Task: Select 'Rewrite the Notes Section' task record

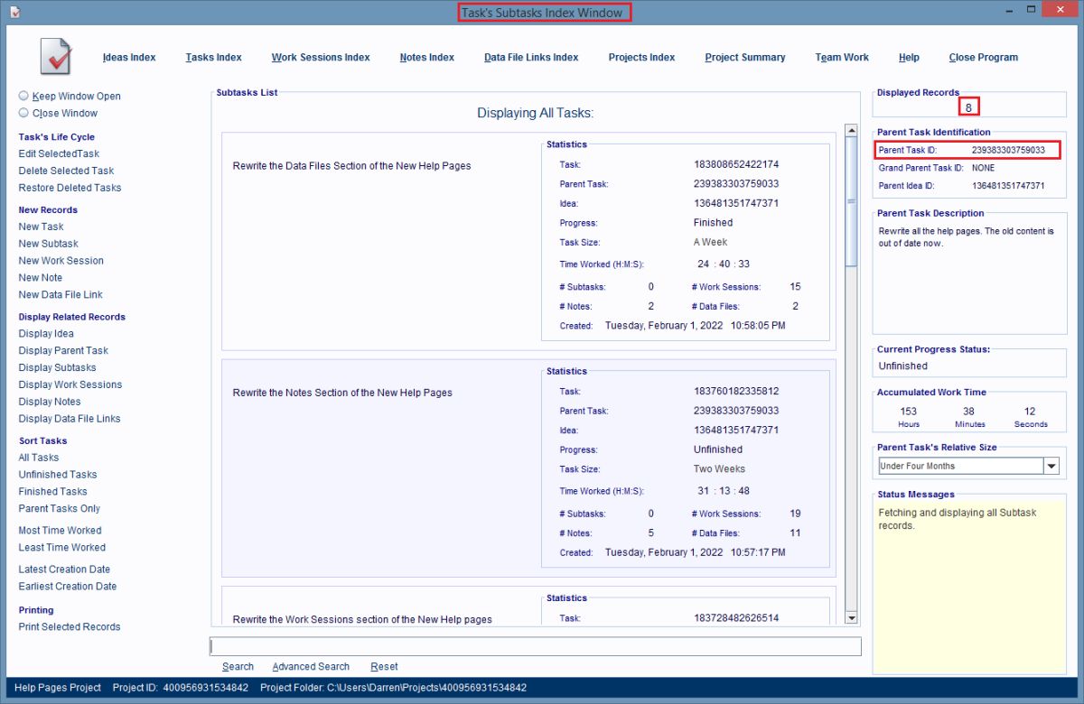Action: (528, 468)
